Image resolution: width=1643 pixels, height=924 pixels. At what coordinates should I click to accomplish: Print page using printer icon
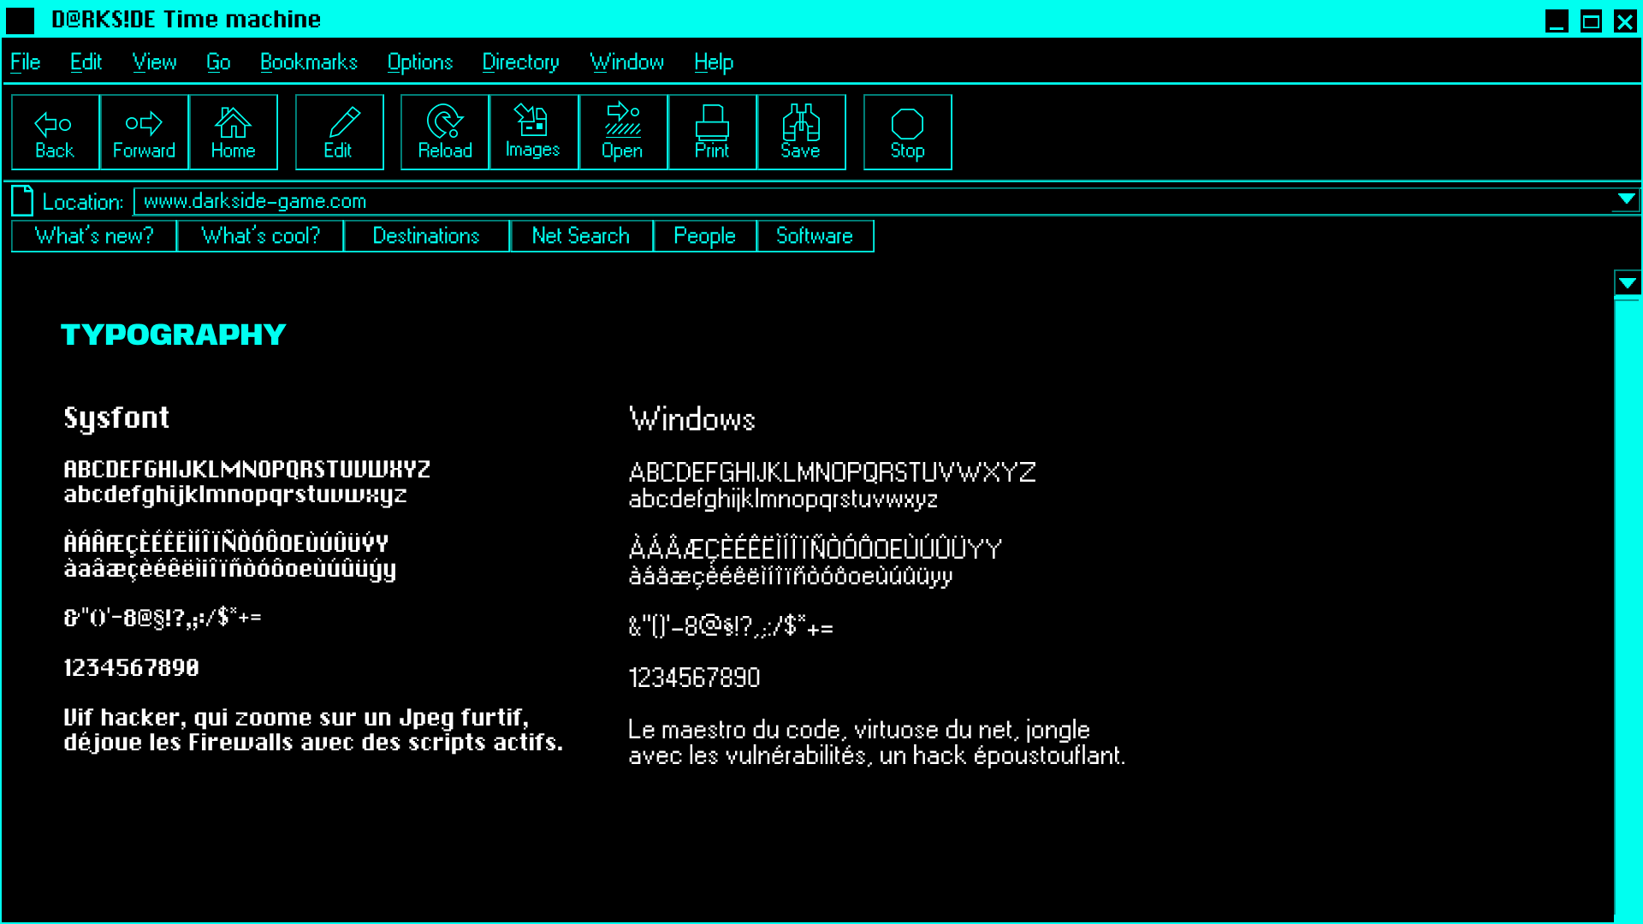click(712, 122)
